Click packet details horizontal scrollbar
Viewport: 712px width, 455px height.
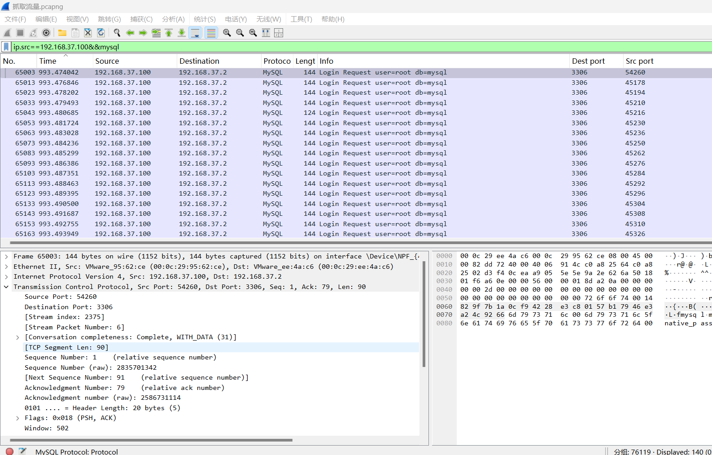pos(151,440)
